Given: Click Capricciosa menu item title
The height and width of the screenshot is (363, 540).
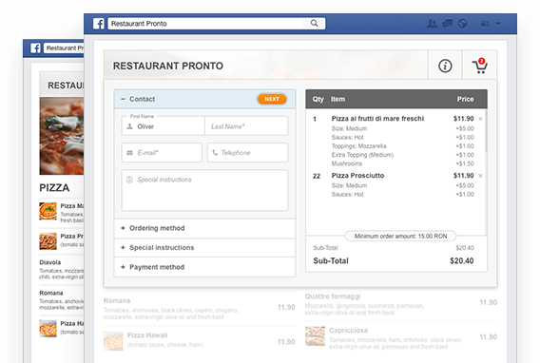Looking at the screenshot, I should pos(348,331).
